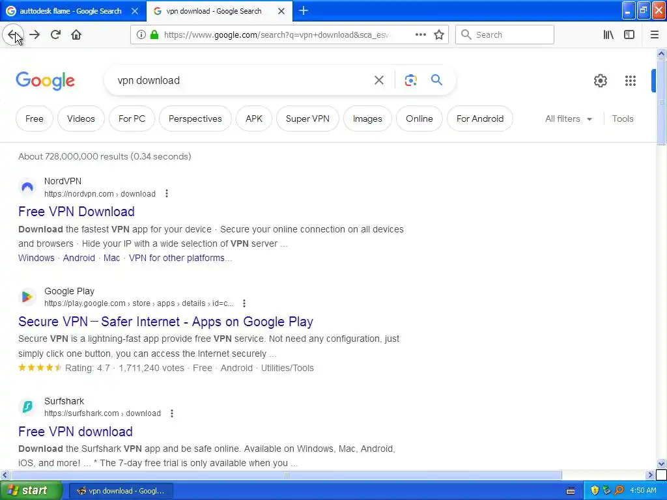Switch to 'auttodesk flame - Google Search' tab
The image size is (667, 500).
(x=70, y=11)
